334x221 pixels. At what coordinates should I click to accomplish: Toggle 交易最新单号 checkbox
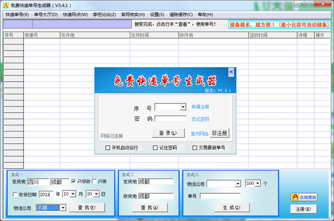(x=195, y=148)
